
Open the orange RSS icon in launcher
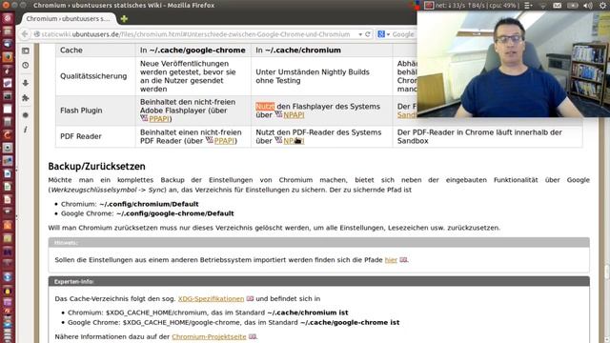tap(8, 226)
